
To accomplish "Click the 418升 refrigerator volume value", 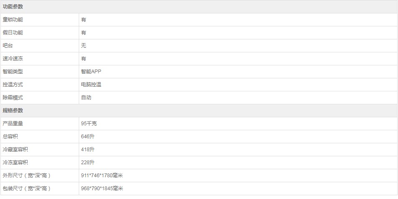I will 88,150.
